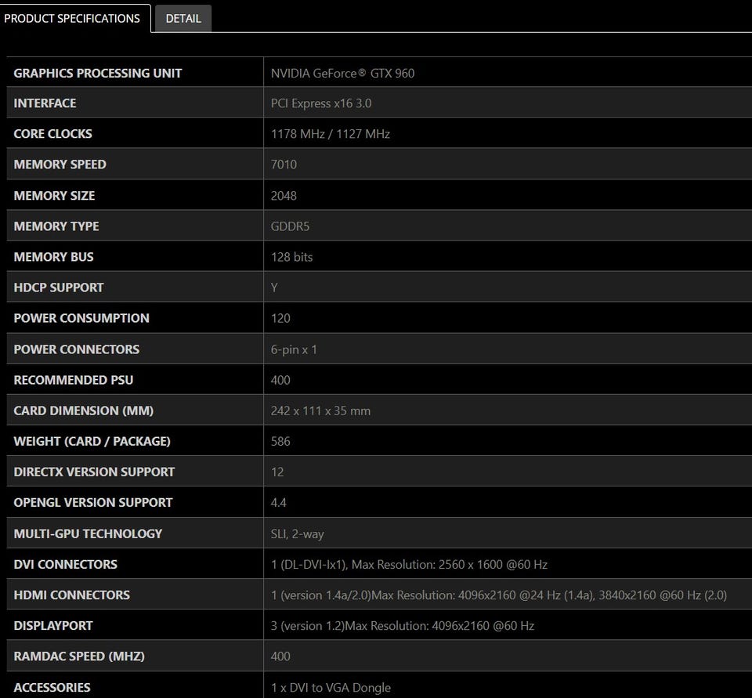Click the Memory Size label
Screen dimensions: 752x698
pos(54,196)
